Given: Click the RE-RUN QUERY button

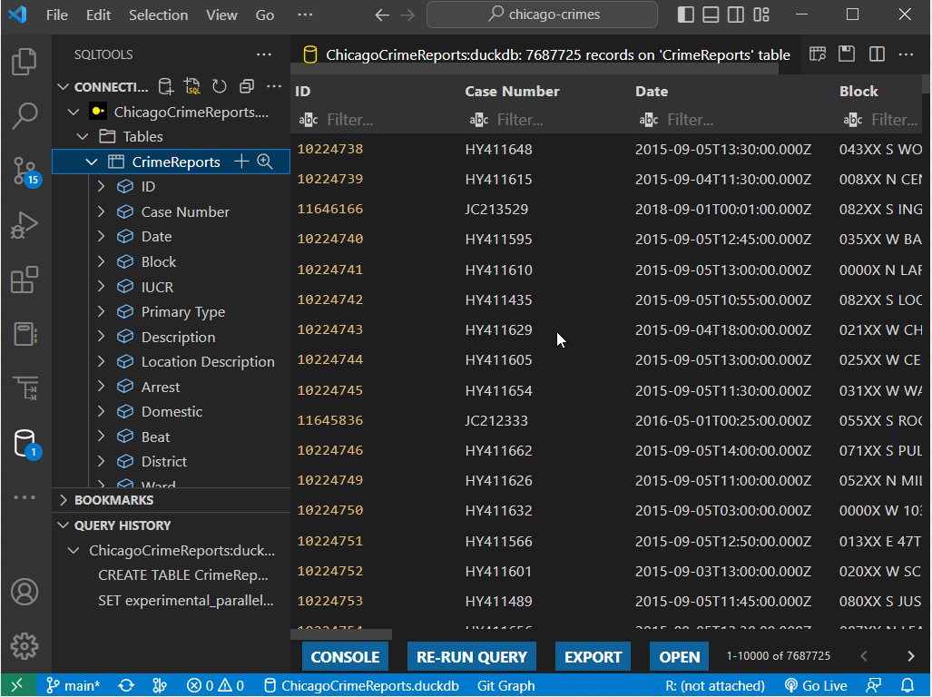Looking at the screenshot, I should (471, 657).
